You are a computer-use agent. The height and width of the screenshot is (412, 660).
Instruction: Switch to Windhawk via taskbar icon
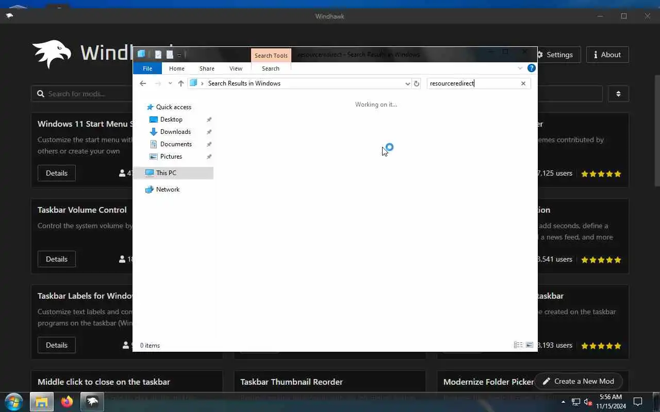(x=92, y=402)
